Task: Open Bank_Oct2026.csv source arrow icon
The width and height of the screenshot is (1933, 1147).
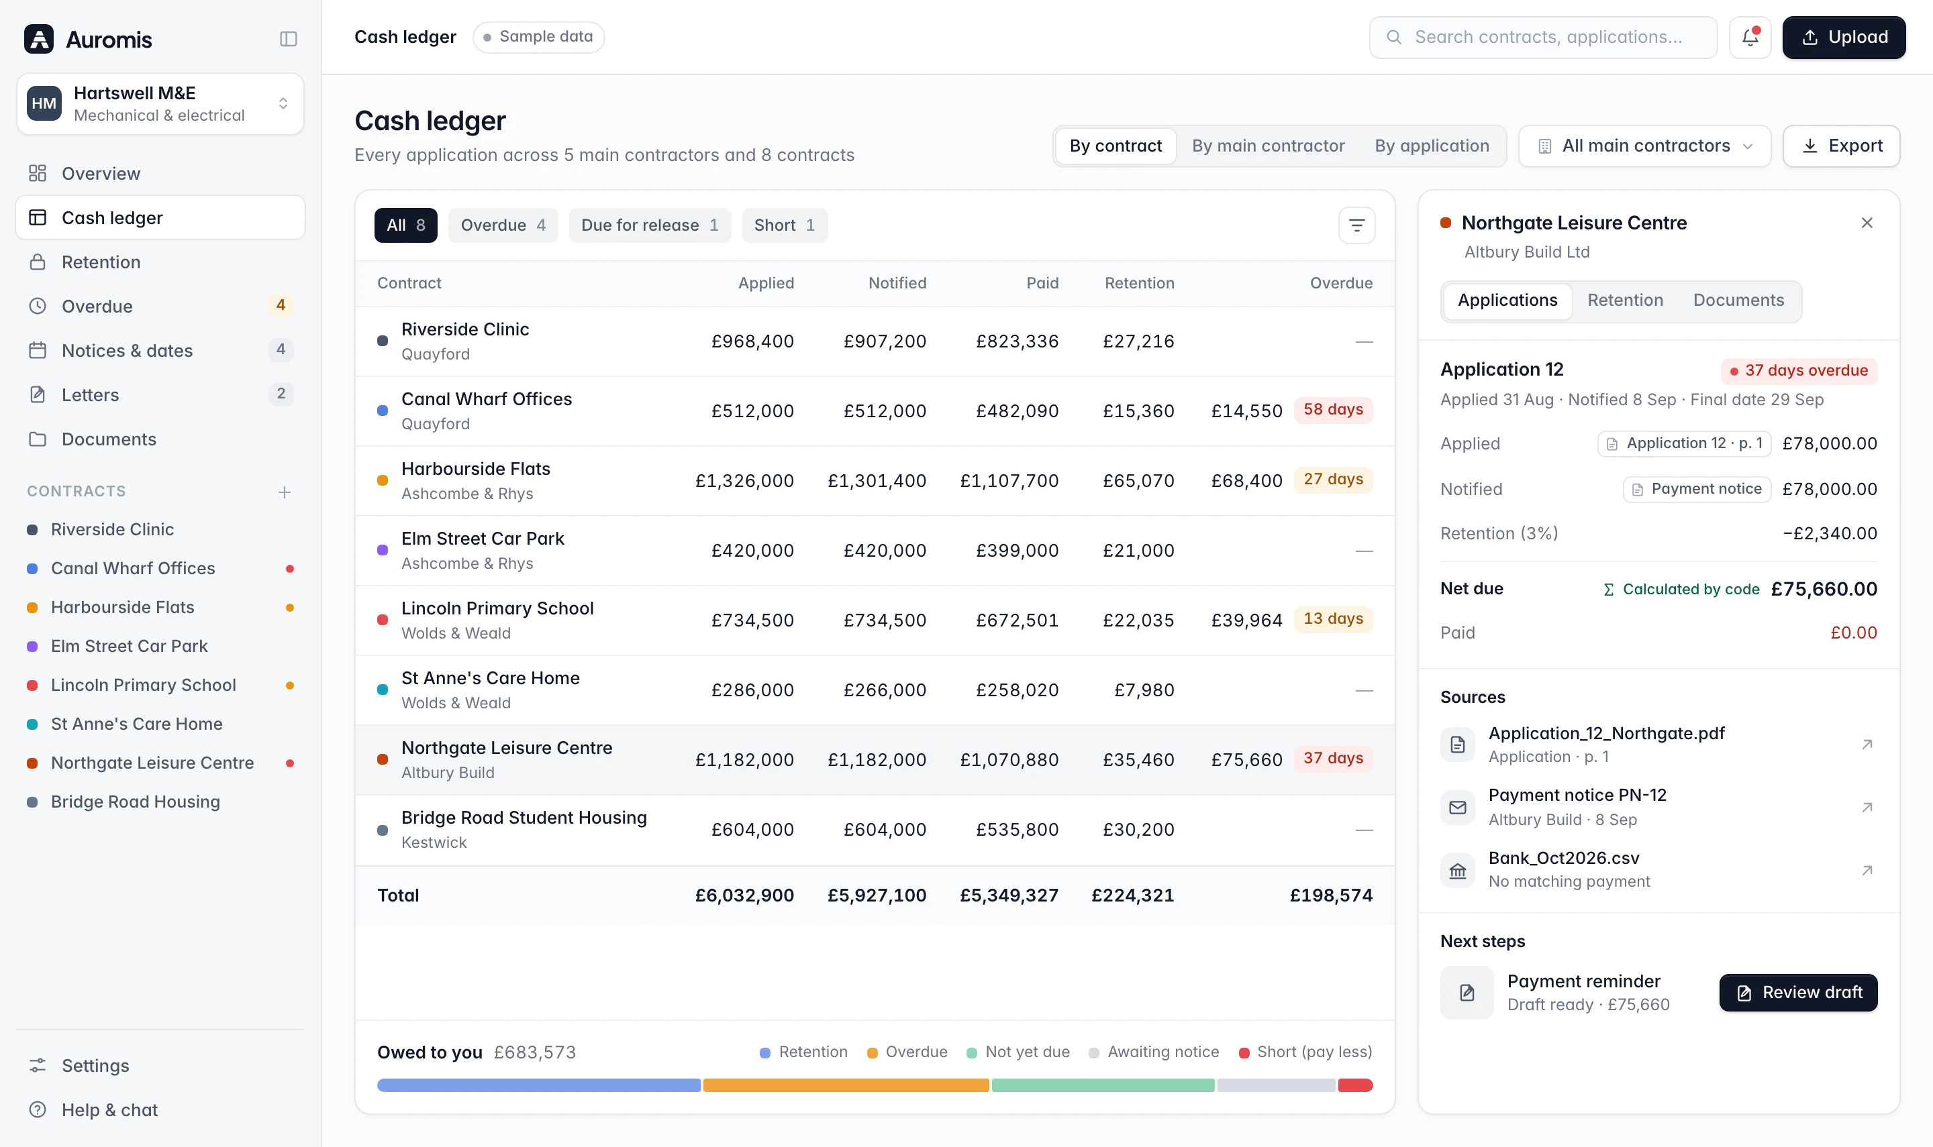Action: 1867,869
